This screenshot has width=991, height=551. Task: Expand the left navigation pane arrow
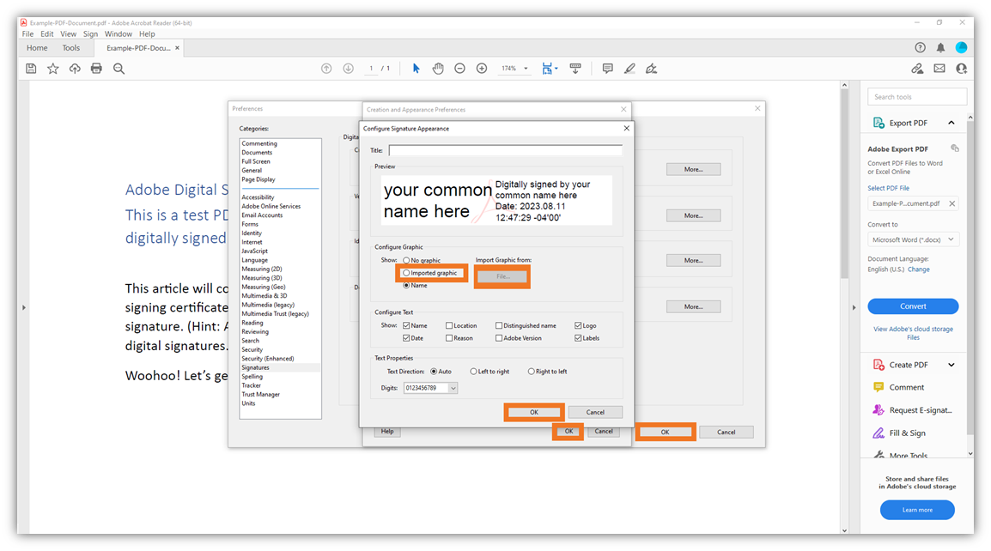(24, 308)
